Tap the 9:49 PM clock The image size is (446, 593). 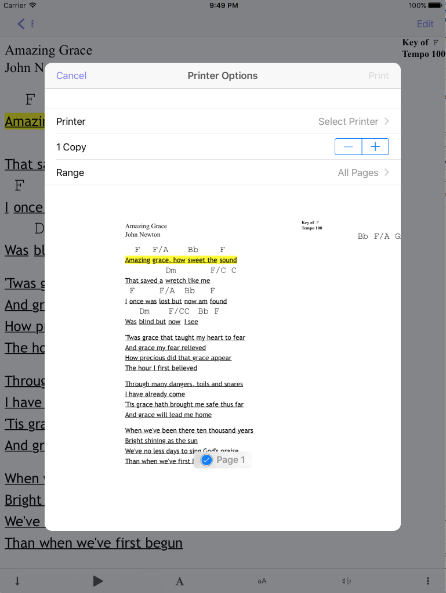(223, 5)
